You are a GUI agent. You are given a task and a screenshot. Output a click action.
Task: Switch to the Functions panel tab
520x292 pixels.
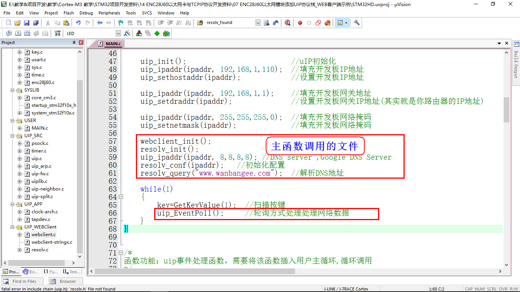click(x=51, y=271)
